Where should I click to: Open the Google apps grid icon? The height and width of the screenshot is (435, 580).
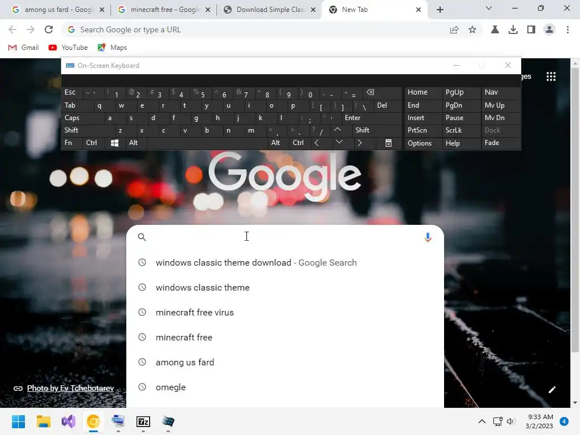click(551, 76)
